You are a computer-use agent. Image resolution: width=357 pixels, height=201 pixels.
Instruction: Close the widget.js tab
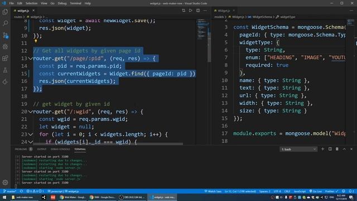tap(33, 11)
